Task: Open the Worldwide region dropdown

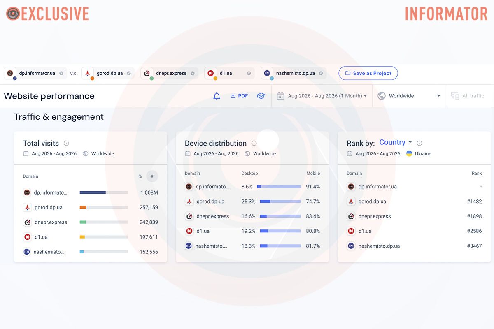Action: point(409,96)
